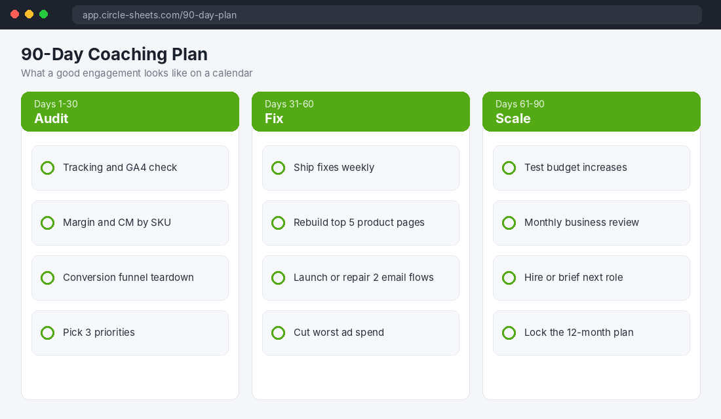
Task: Click 'Launch or repair 2 email flows' text
Action: click(x=364, y=278)
